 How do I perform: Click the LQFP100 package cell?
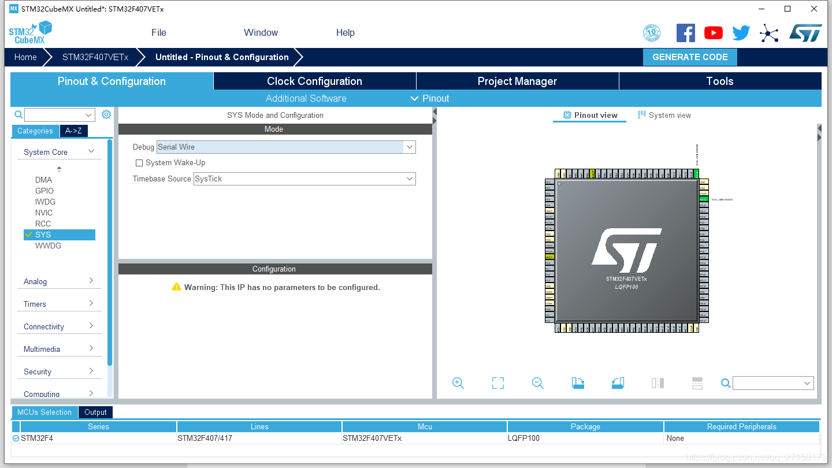[585, 438]
